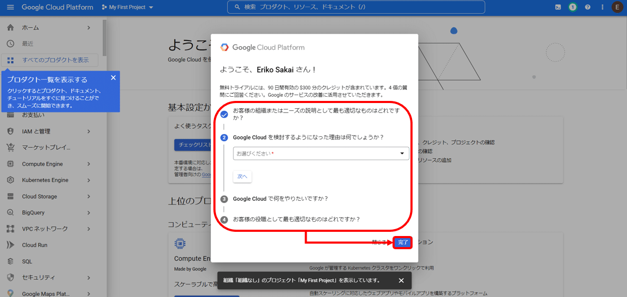The height and width of the screenshot is (297, 627).
Task: Click the products grid icon
Action: coord(11,60)
